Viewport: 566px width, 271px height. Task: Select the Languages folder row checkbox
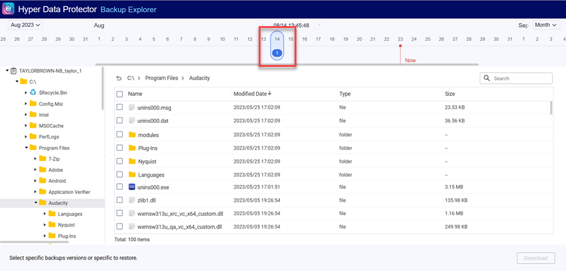[119, 174]
